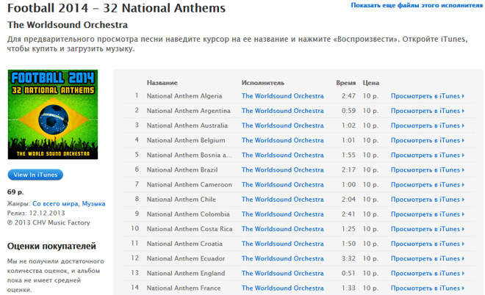Open the Cameroon row's 'Просмотреть в iTunes' link
The width and height of the screenshot is (485, 295).
click(x=428, y=185)
